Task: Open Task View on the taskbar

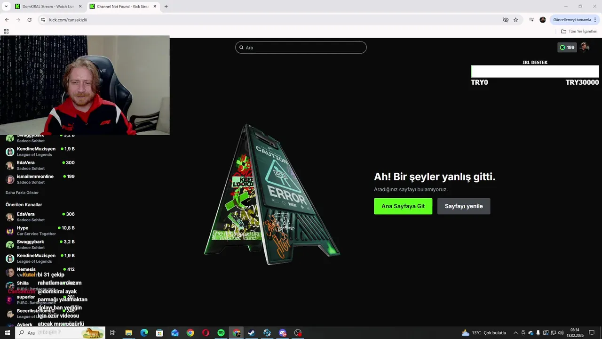Action: tap(113, 333)
